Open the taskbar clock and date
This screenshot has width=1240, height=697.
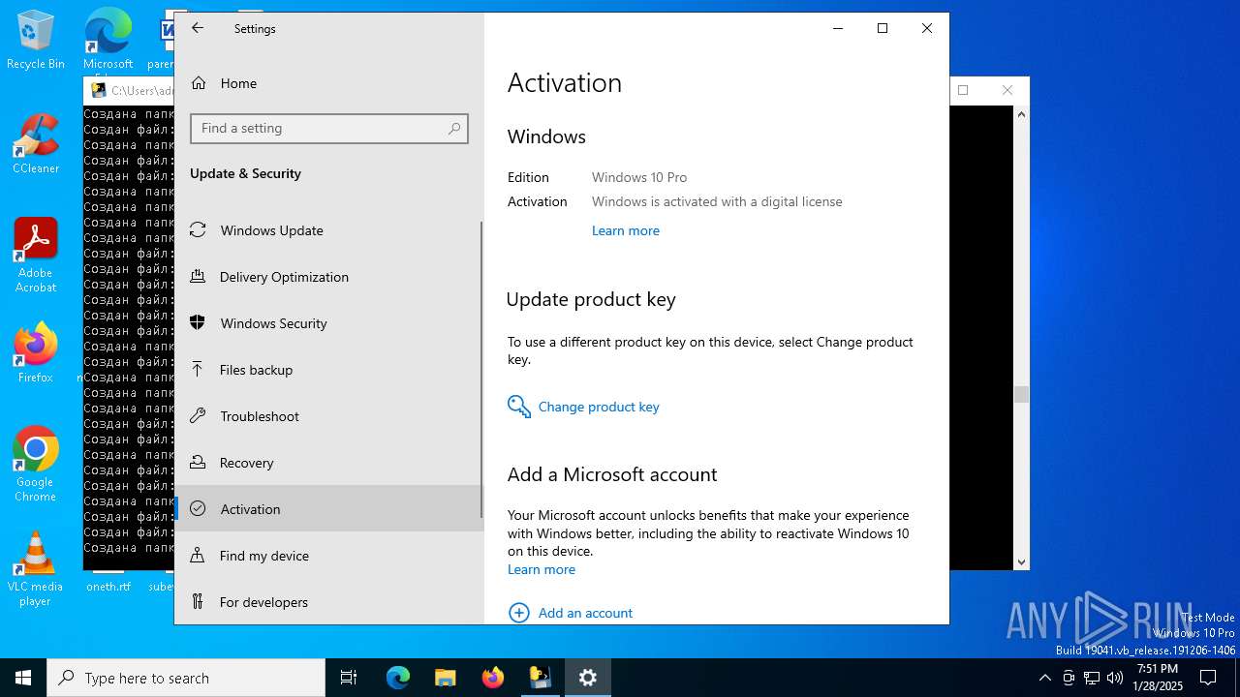point(1159,678)
